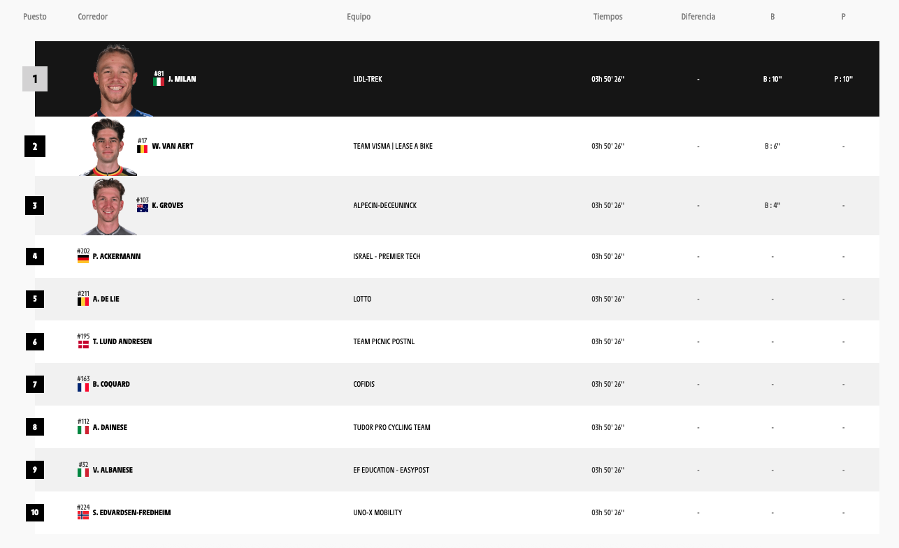This screenshot has height=548, width=899.
Task: Click the position 1 badge
Action: (x=35, y=79)
